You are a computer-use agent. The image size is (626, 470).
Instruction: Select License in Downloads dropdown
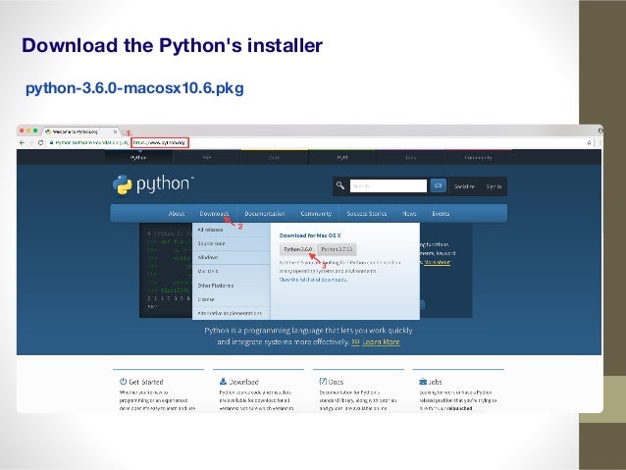232,299
